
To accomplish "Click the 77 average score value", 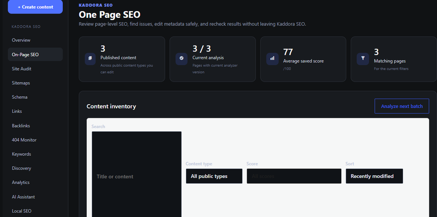I will [x=288, y=52].
